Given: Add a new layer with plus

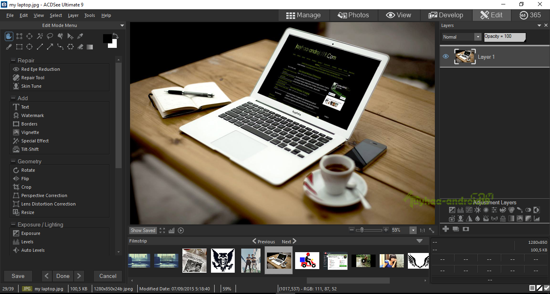Looking at the screenshot, I should [x=446, y=229].
